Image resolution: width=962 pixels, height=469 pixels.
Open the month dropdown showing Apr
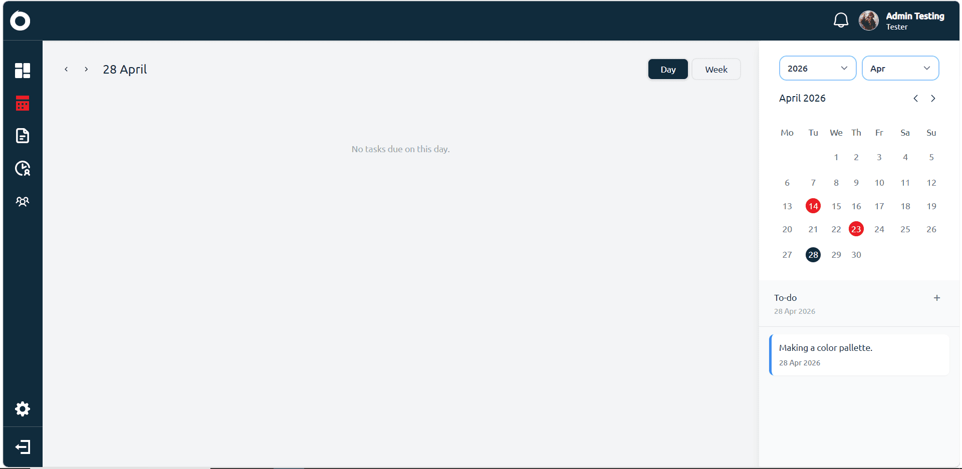(x=900, y=68)
